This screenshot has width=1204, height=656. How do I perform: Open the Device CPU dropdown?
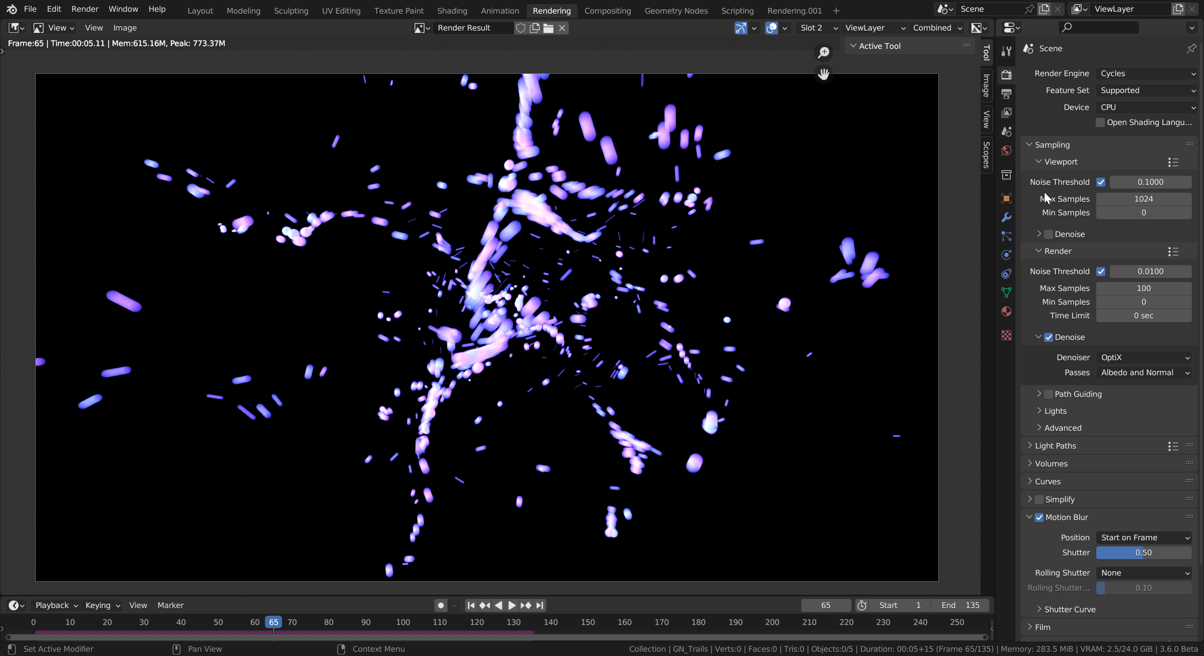(1146, 108)
